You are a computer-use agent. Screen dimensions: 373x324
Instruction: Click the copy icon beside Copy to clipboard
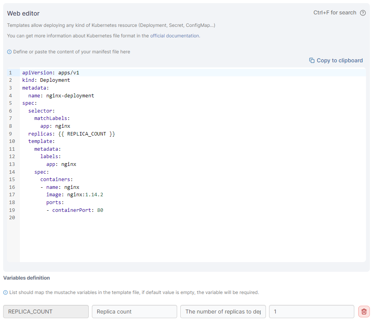312,60
